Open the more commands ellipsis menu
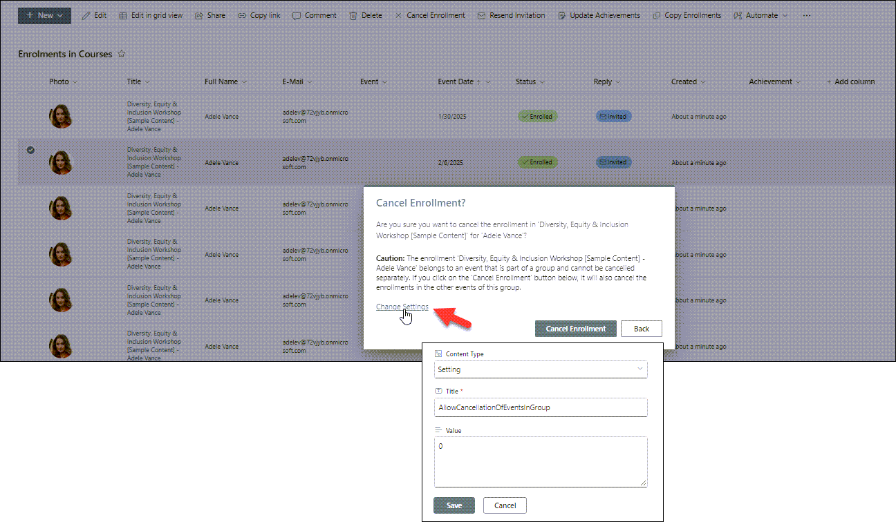 (806, 15)
